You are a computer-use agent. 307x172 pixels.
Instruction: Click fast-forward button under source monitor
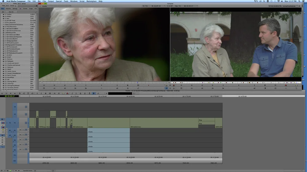point(54,85)
